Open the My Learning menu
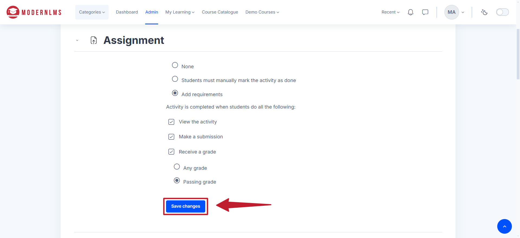The height and width of the screenshot is (238, 520). [180, 12]
